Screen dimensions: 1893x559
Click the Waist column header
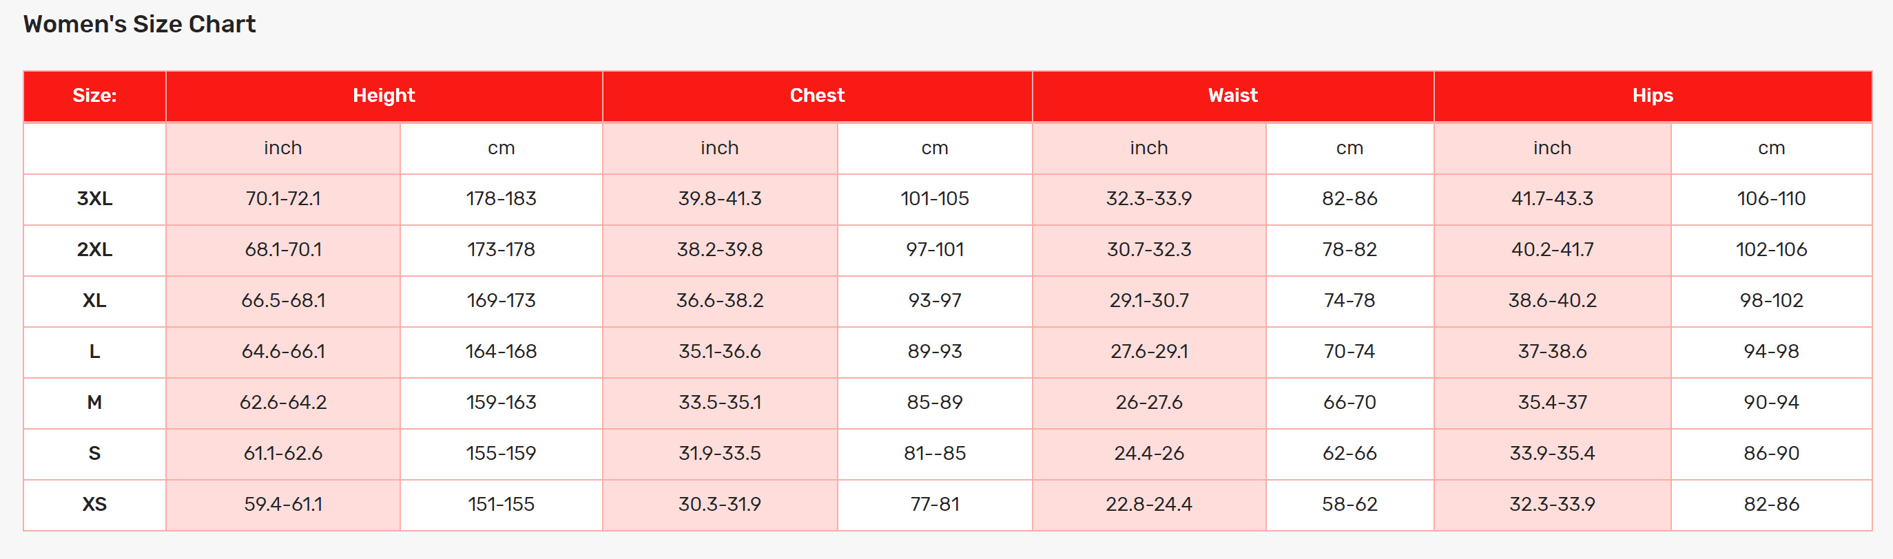coord(1233,96)
